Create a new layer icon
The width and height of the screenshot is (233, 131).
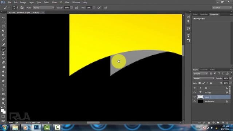pyautogui.click(x=222, y=123)
